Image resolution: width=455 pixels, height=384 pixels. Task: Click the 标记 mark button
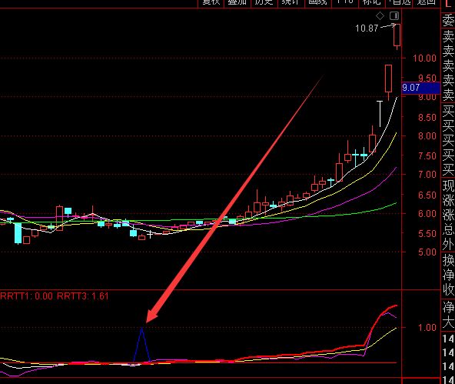point(371,2)
